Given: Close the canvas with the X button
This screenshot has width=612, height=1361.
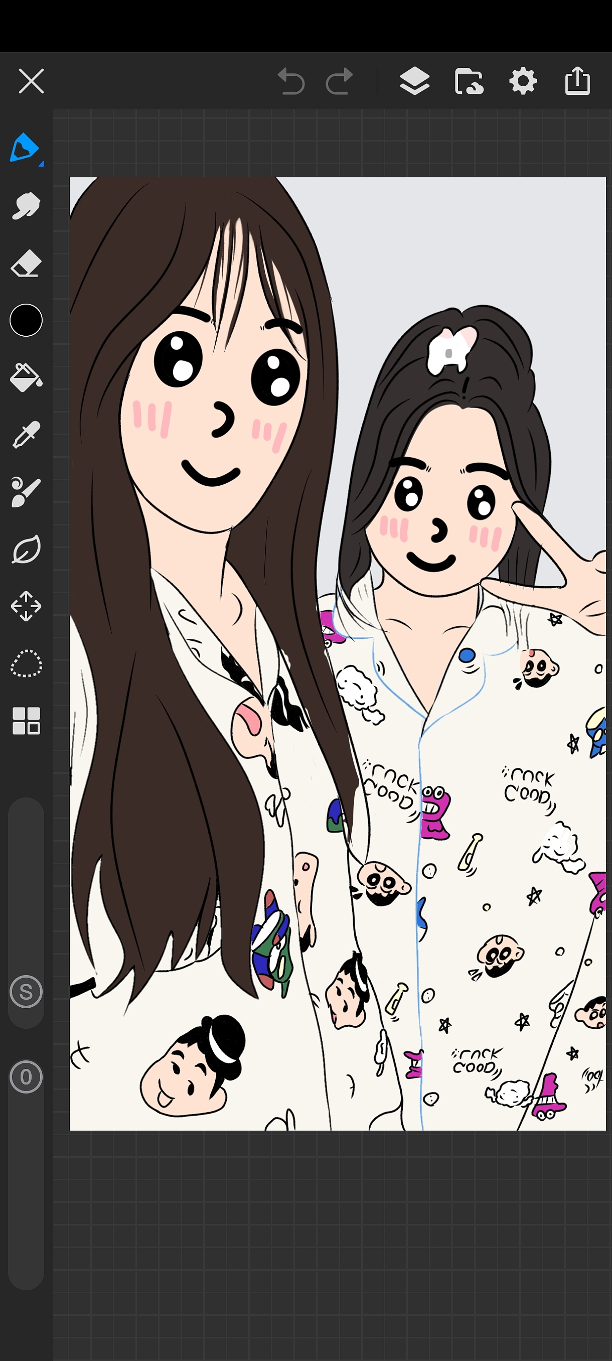Looking at the screenshot, I should [31, 81].
